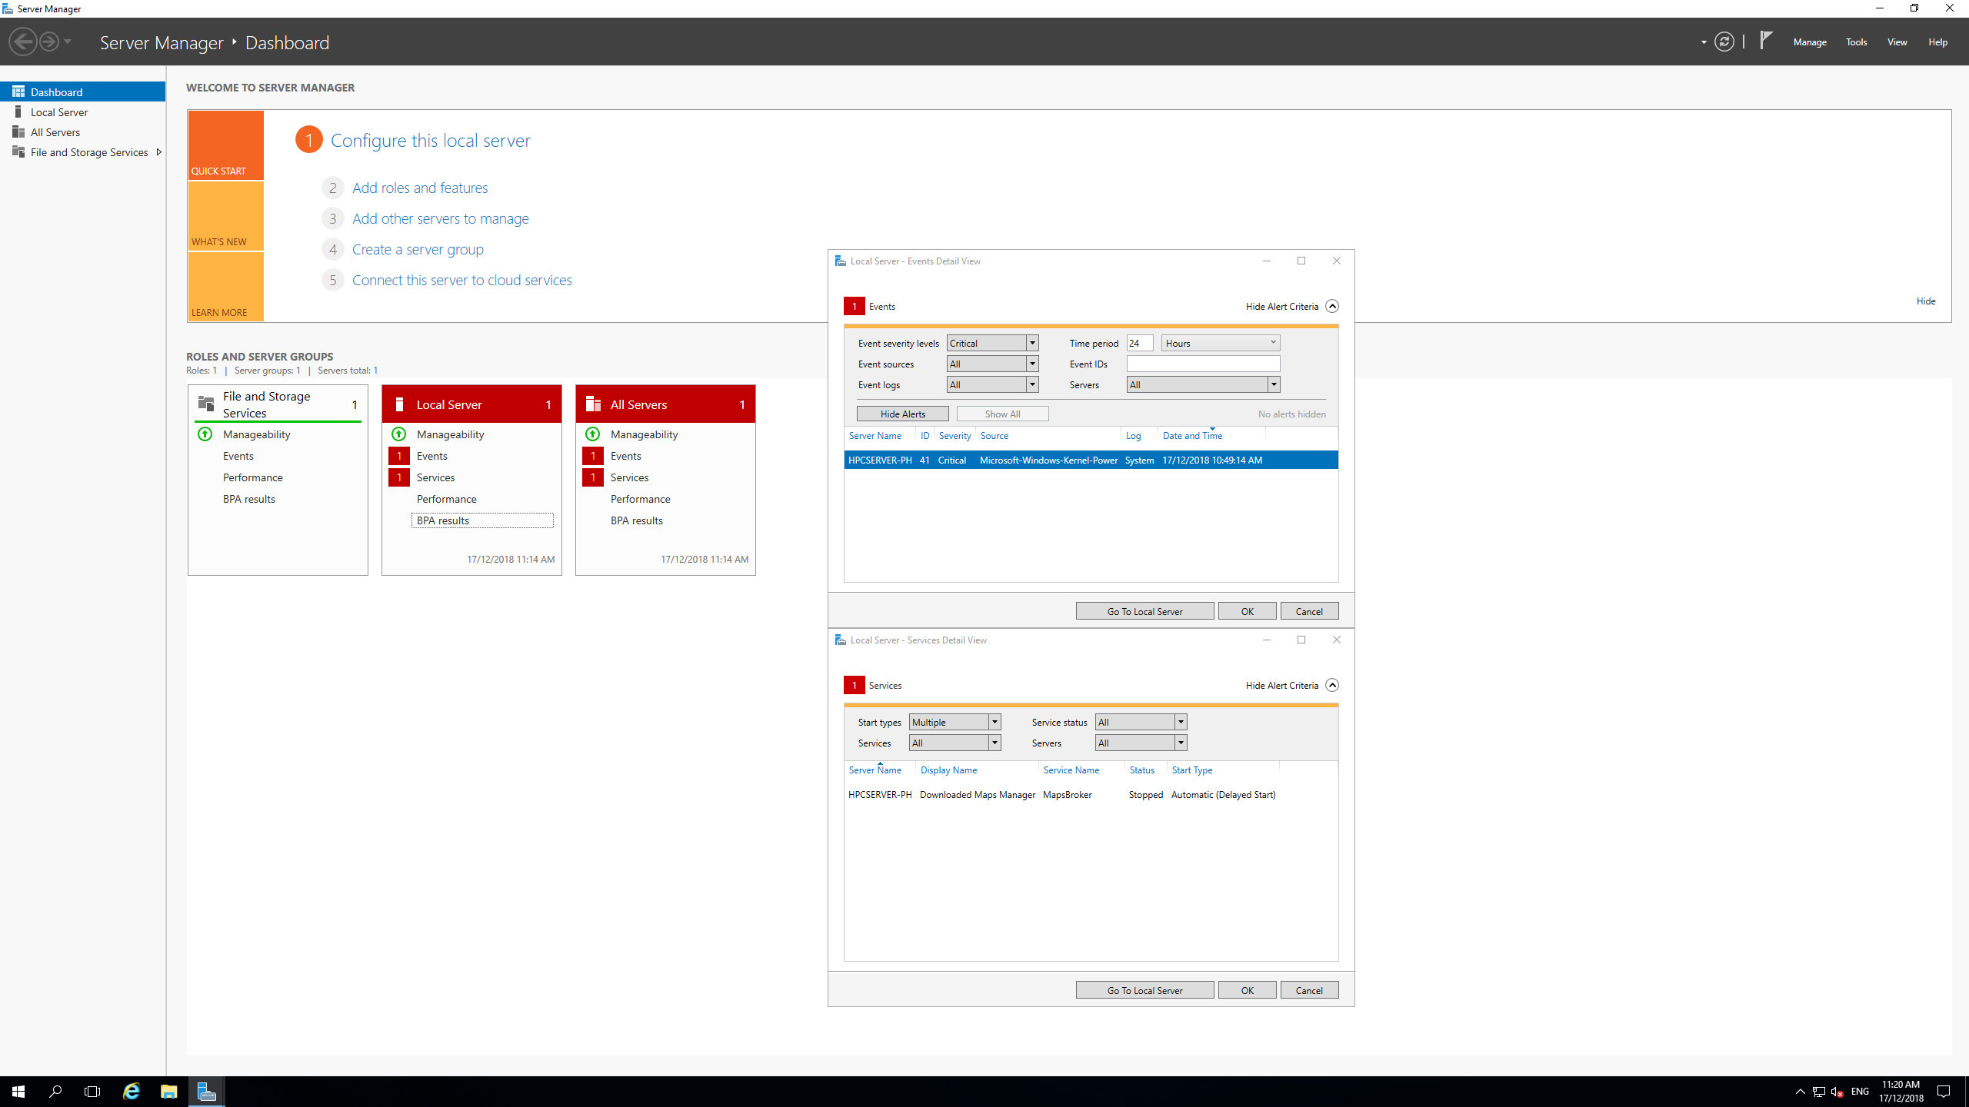
Task: Click the Windows Start button
Action: [18, 1092]
